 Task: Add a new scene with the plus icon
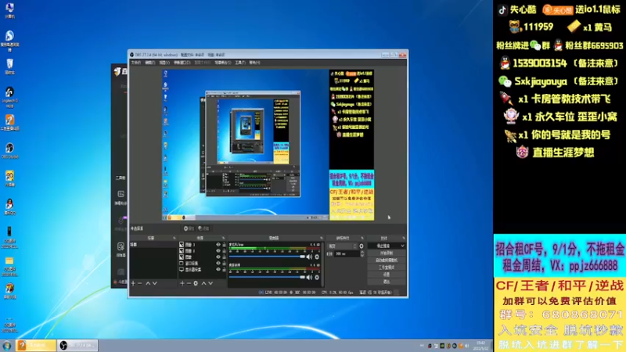[x=133, y=283]
